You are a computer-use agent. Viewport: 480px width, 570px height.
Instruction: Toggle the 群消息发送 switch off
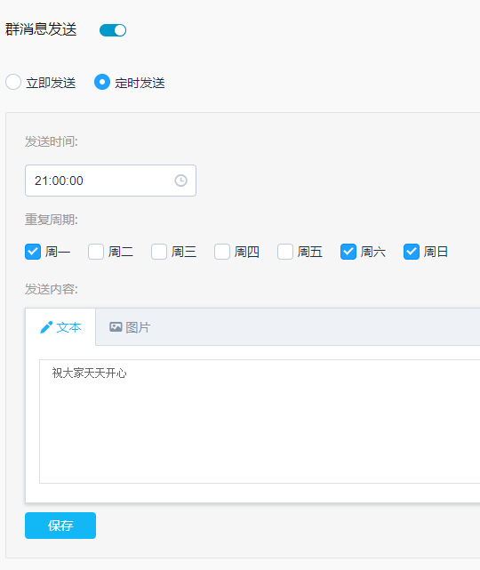(x=113, y=30)
